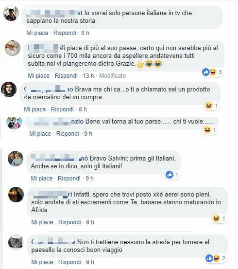Reply to the 'Io vorrei solo persone' comment
Screen dimensions: 238x269
pos(65,33)
